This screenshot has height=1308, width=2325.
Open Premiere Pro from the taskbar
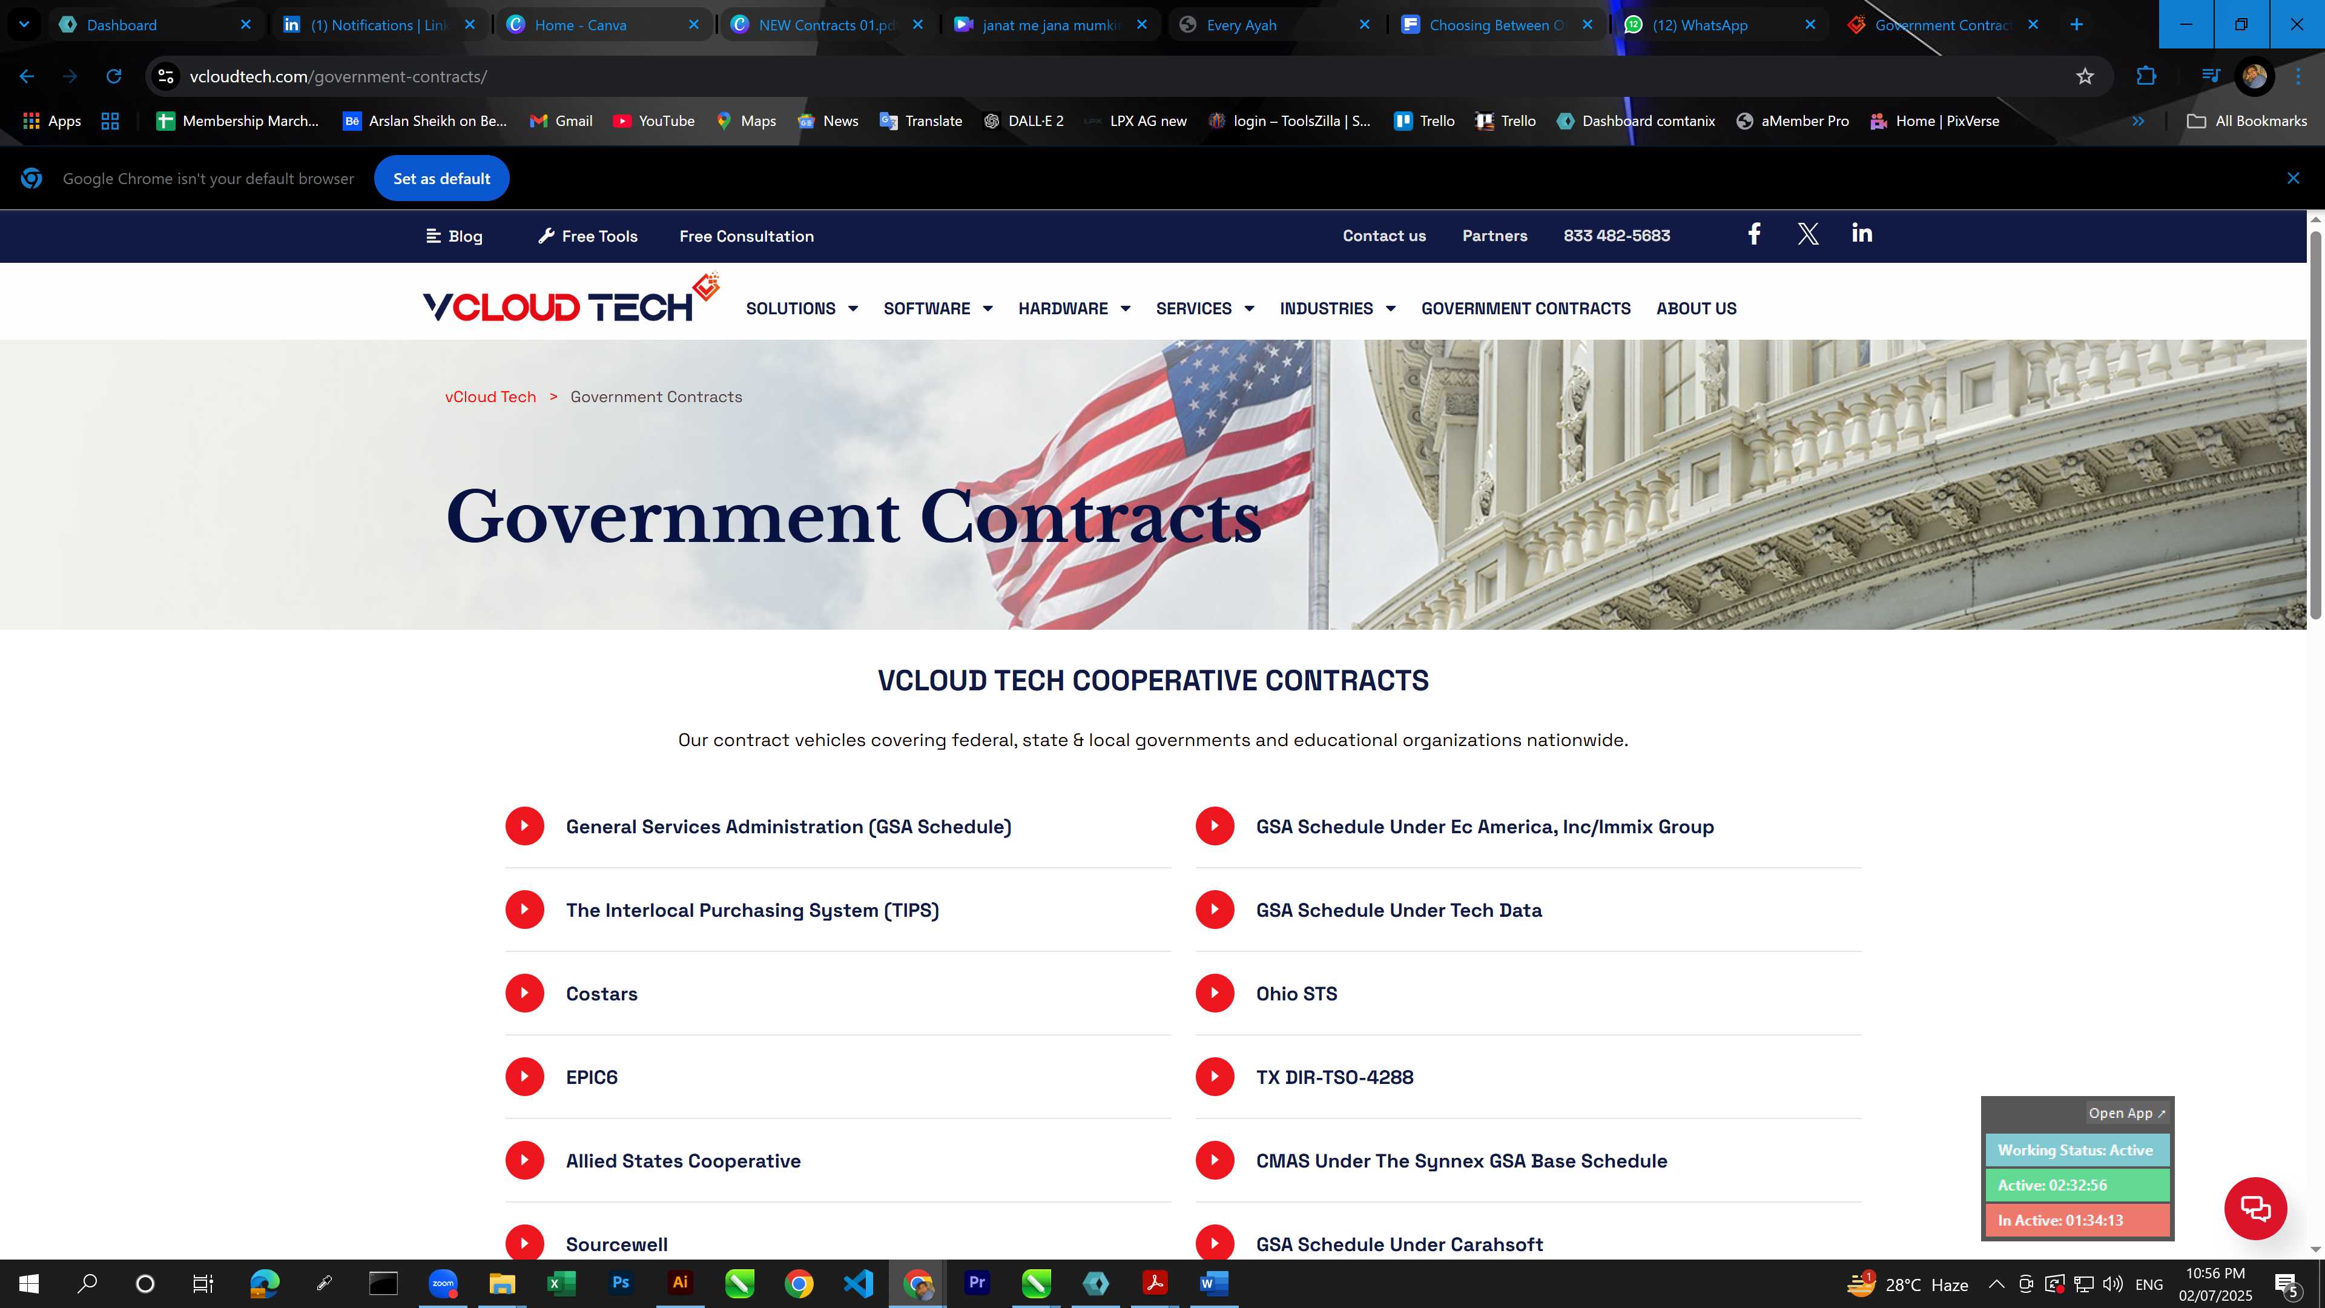point(977,1283)
